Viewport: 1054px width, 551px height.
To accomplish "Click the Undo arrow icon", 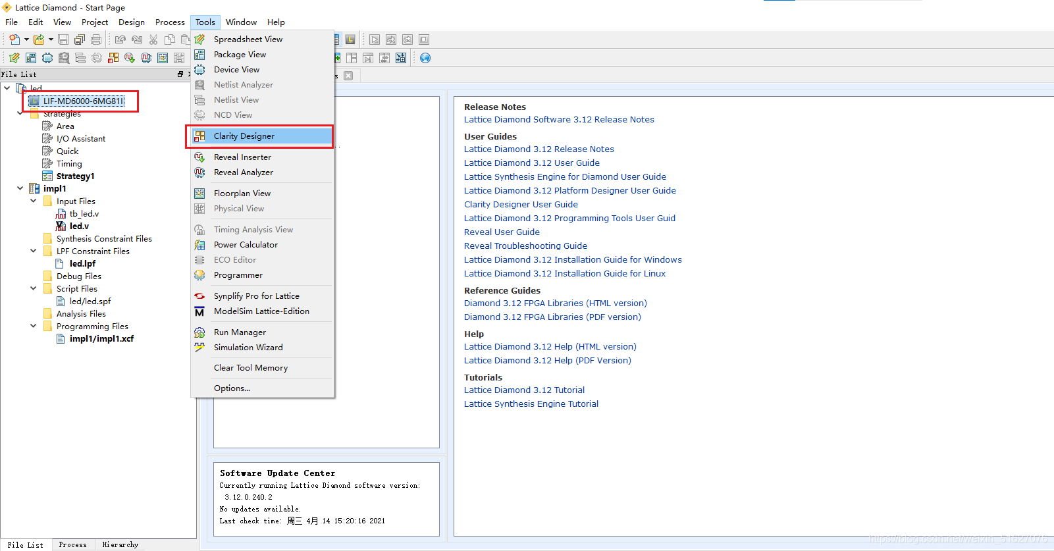I will pyautogui.click(x=120, y=39).
